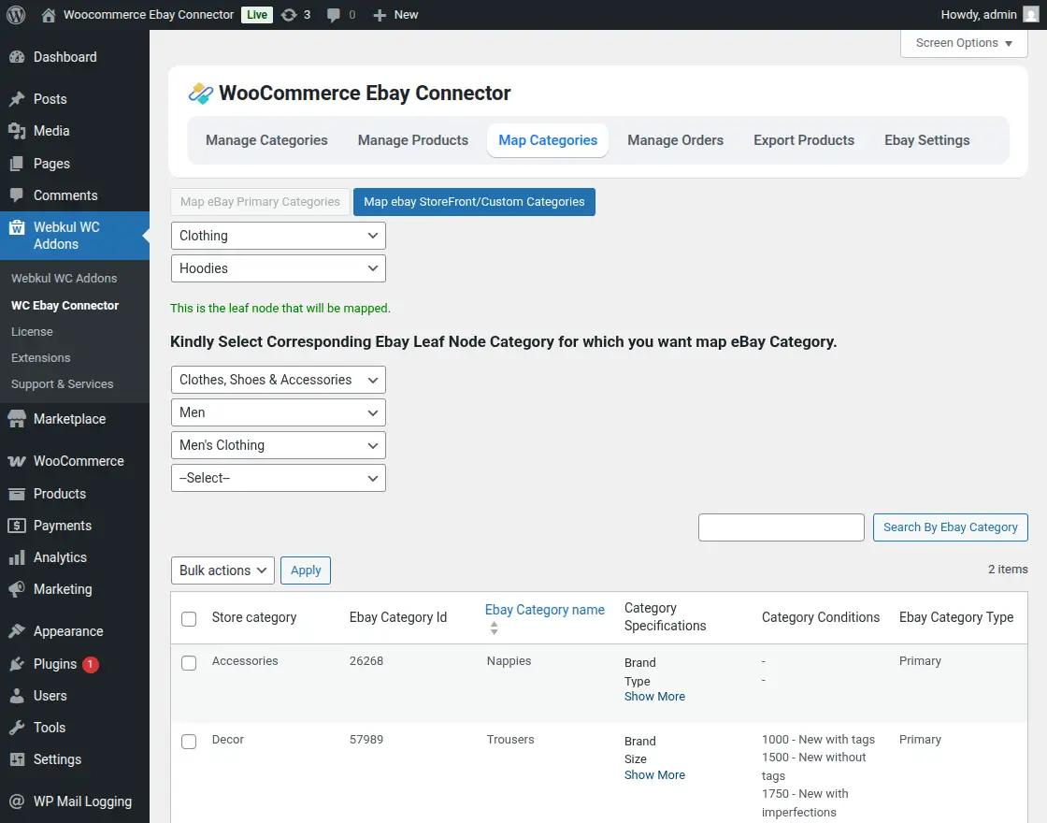Viewport: 1047px width, 823px height.
Task: Click the Search By Ebay Category button
Action: [950, 527]
